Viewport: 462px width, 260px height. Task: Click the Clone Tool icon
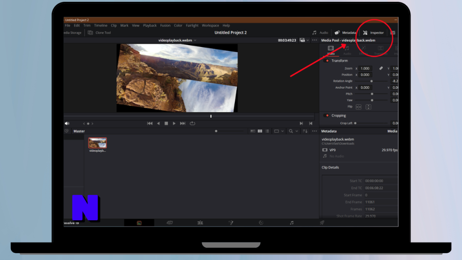point(90,32)
